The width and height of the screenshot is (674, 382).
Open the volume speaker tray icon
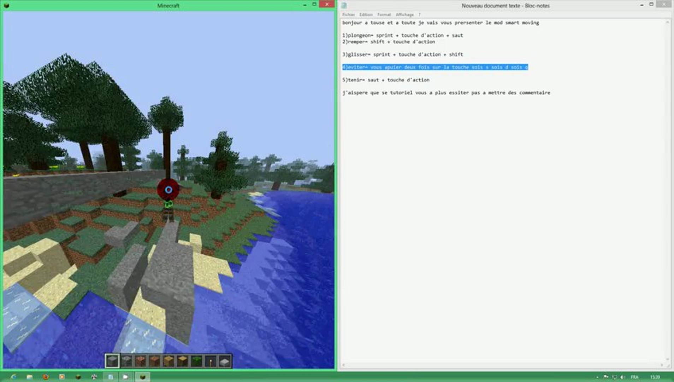pyautogui.click(x=622, y=377)
